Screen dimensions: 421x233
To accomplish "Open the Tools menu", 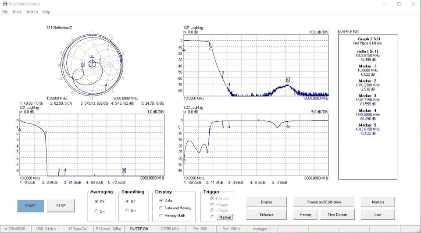I will [17, 12].
